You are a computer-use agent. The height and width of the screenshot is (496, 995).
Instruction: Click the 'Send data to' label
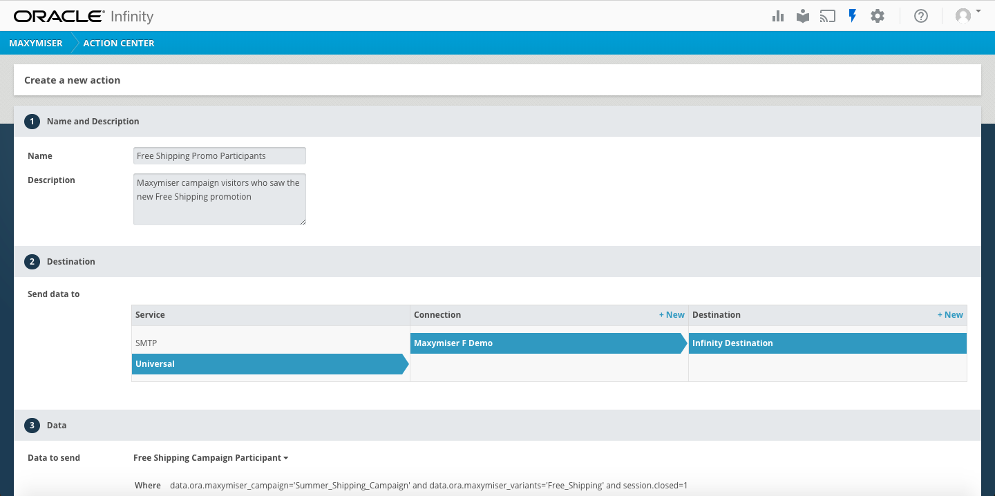[54, 294]
